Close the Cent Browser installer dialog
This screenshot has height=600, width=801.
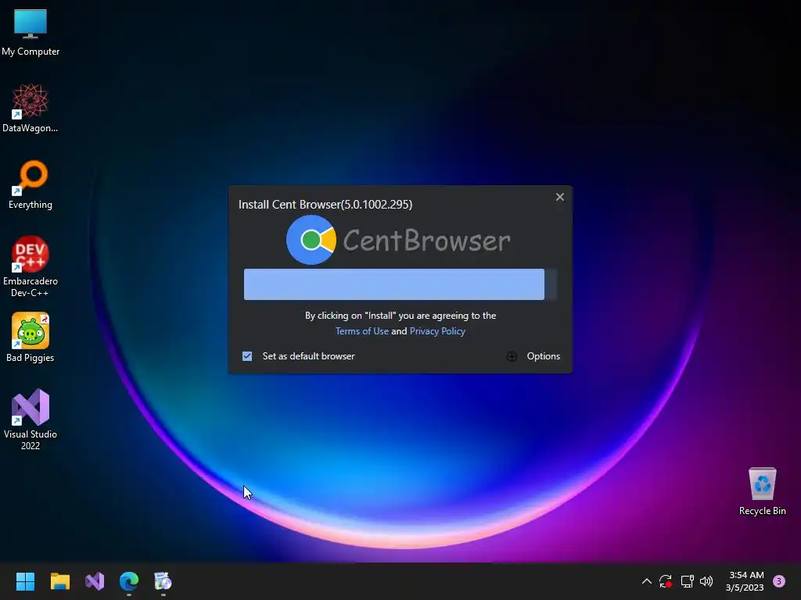(x=560, y=197)
